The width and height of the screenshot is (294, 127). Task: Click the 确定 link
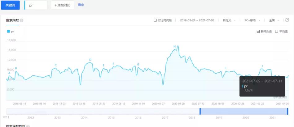tap(81, 5)
